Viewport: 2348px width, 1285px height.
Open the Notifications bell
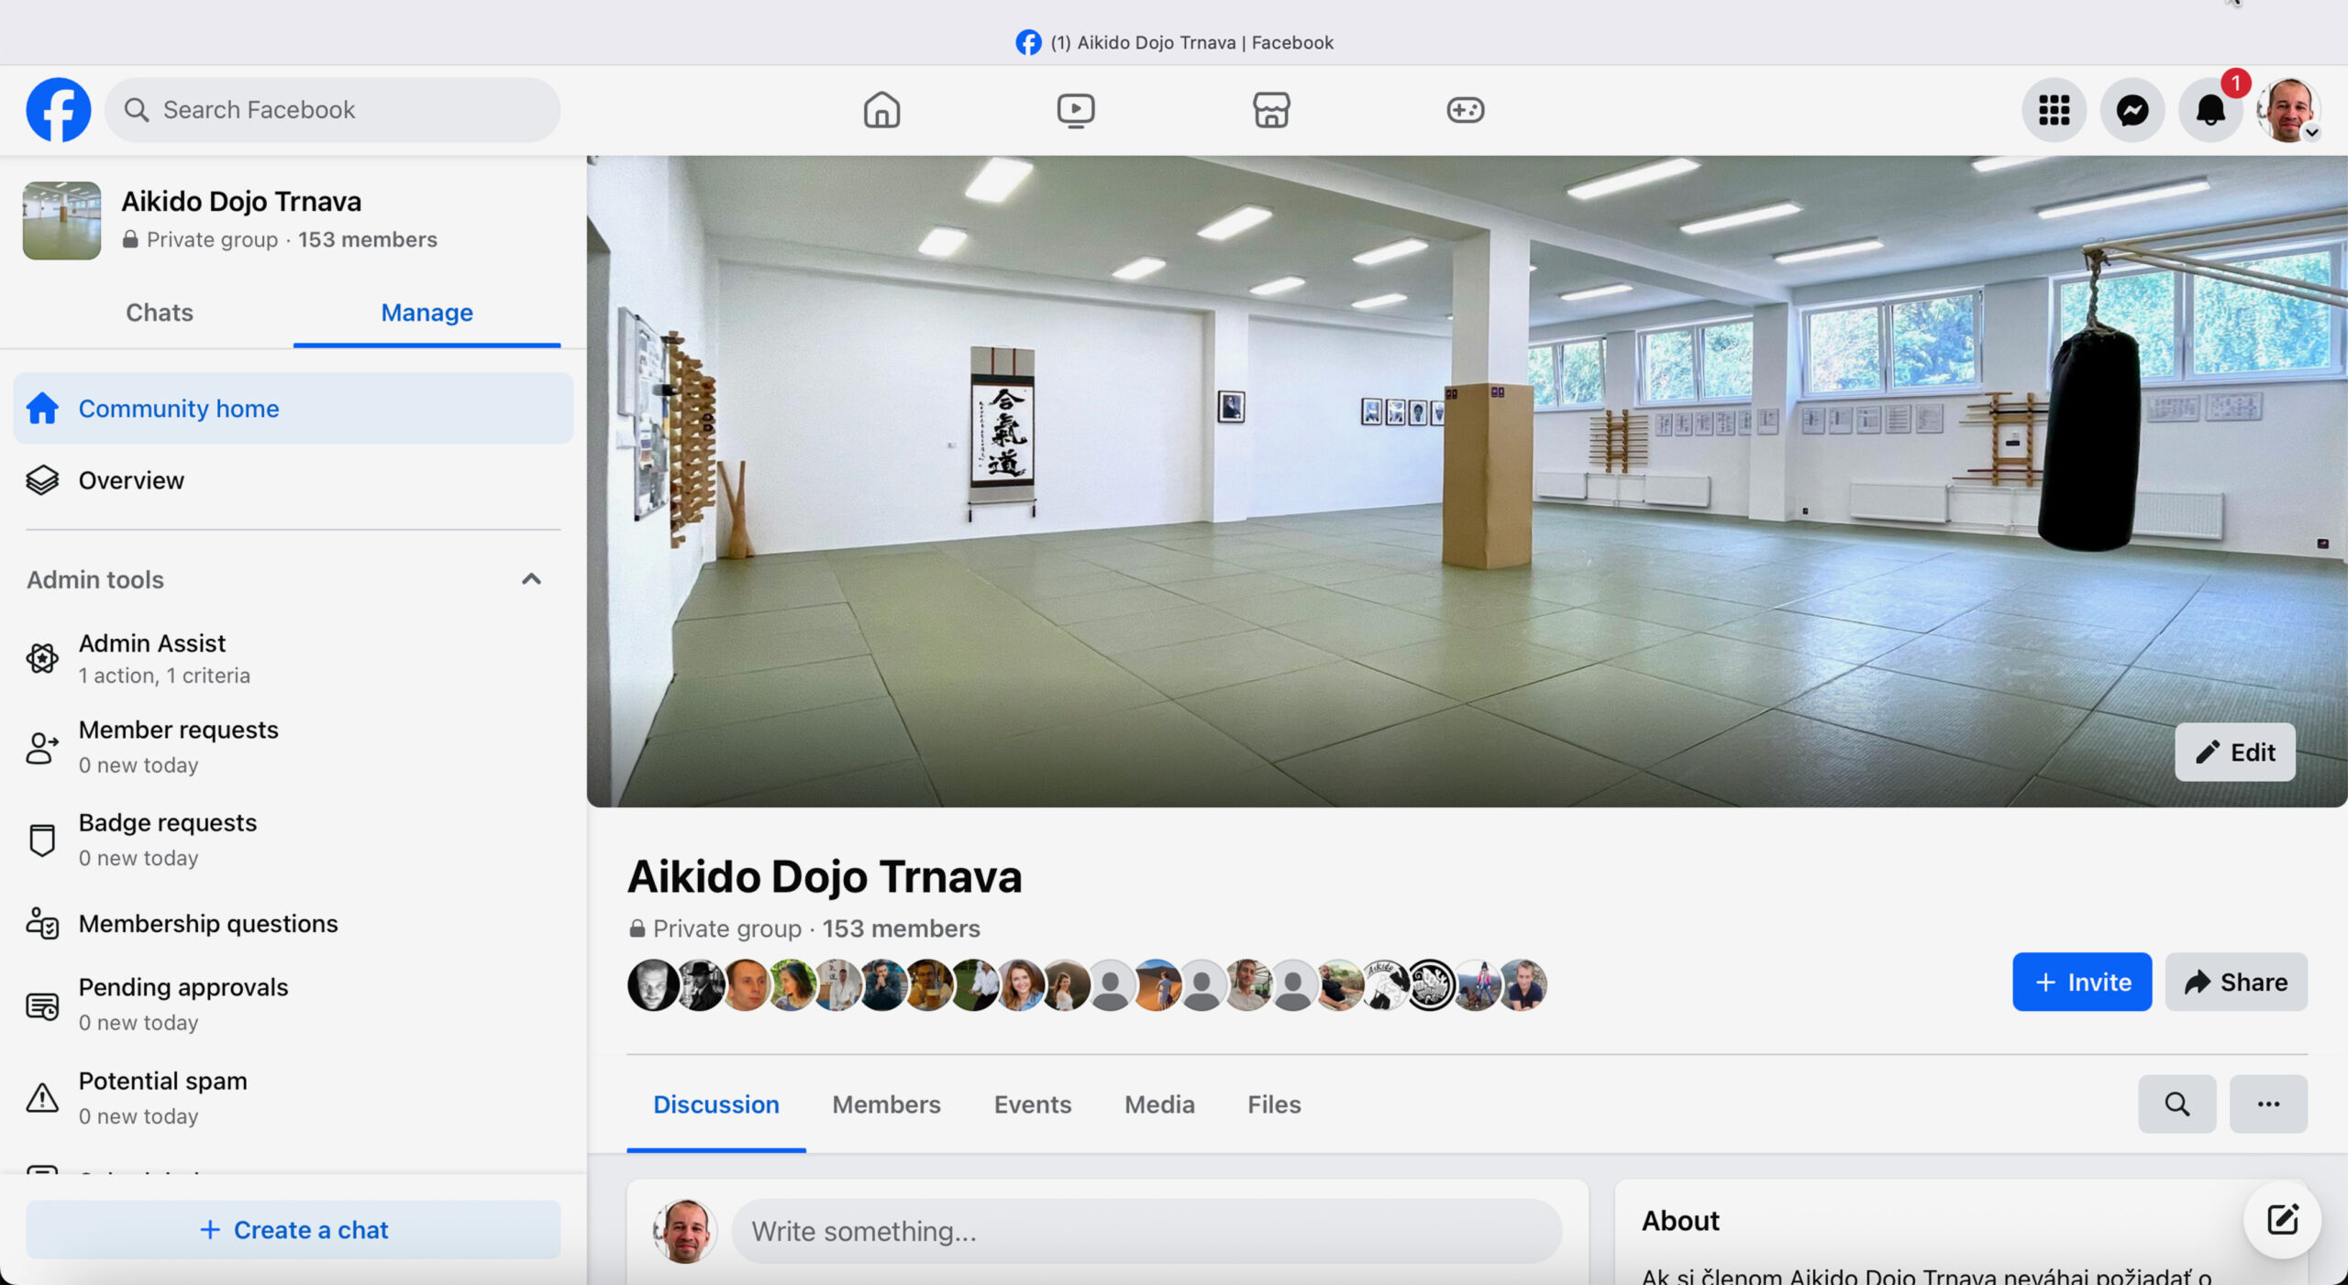[x=2210, y=110]
